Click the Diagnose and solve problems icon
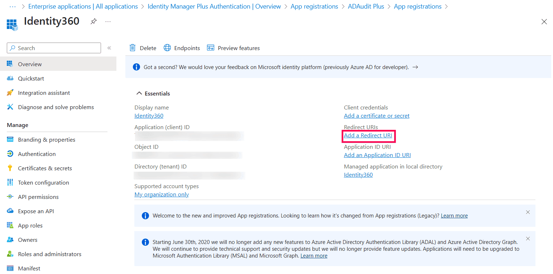The width and height of the screenshot is (553, 274). (10, 107)
